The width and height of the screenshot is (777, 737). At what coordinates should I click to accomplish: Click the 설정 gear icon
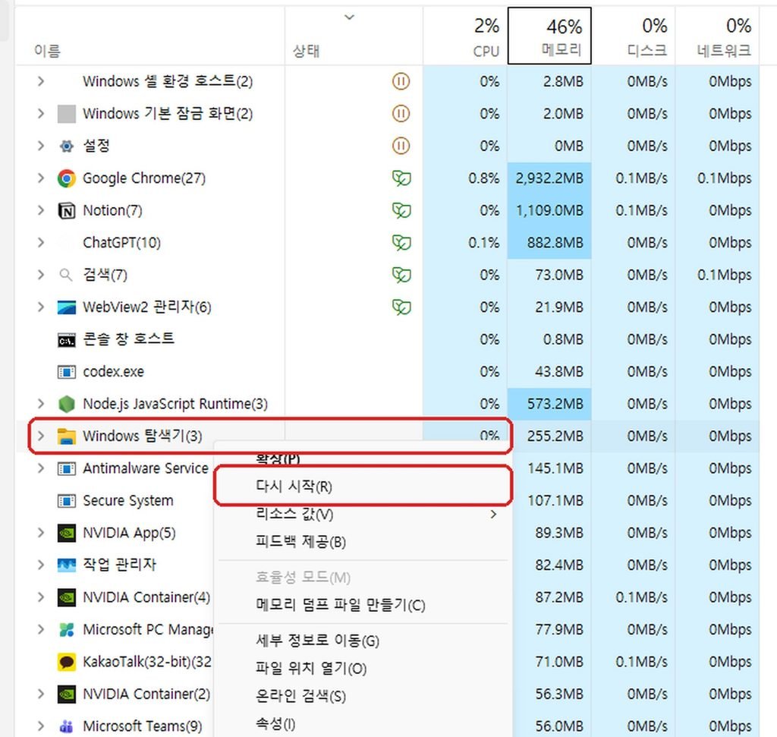[67, 146]
